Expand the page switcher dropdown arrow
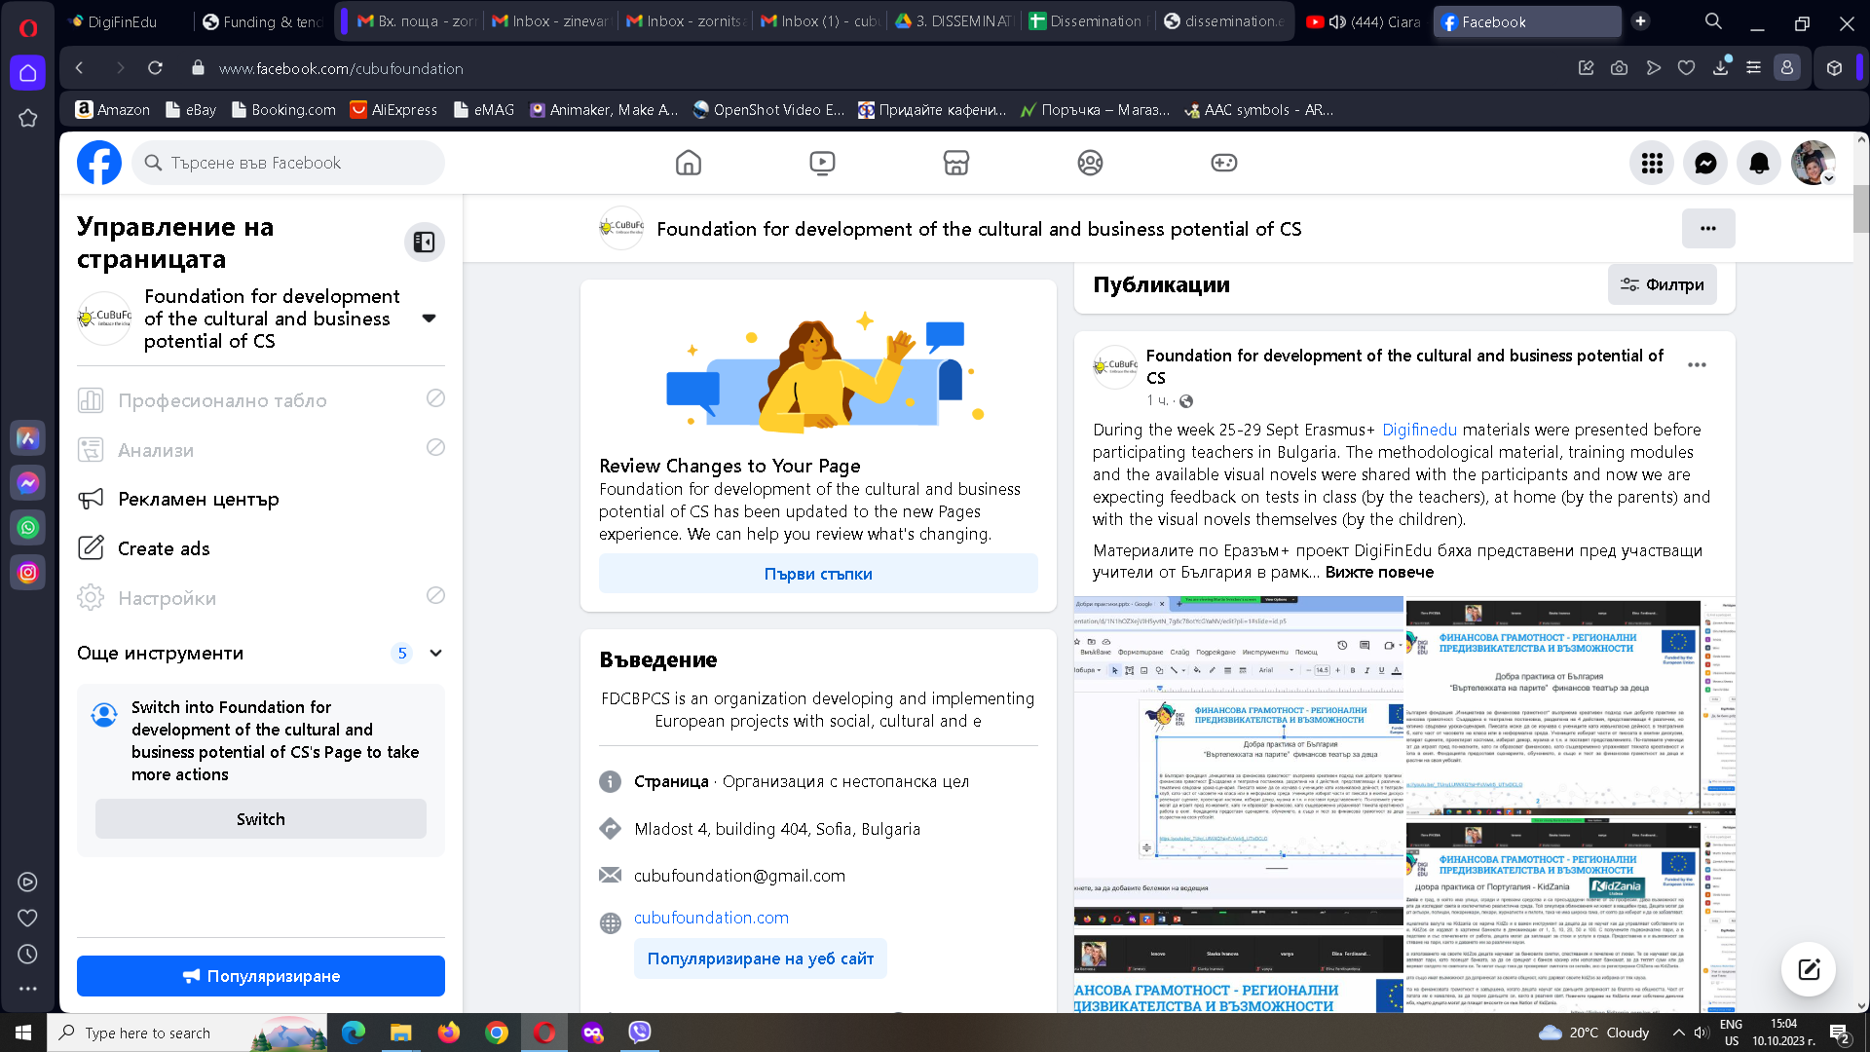1870x1052 pixels. coord(429,319)
